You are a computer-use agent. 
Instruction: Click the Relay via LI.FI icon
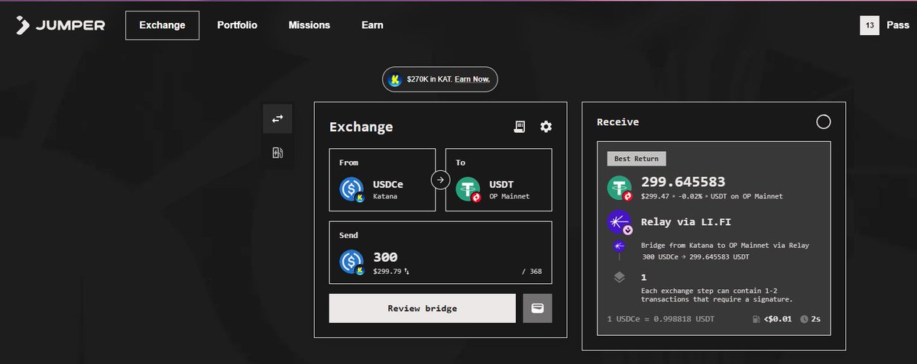(x=620, y=222)
